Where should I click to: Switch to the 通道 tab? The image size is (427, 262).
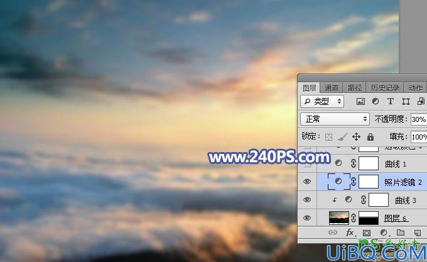click(332, 88)
